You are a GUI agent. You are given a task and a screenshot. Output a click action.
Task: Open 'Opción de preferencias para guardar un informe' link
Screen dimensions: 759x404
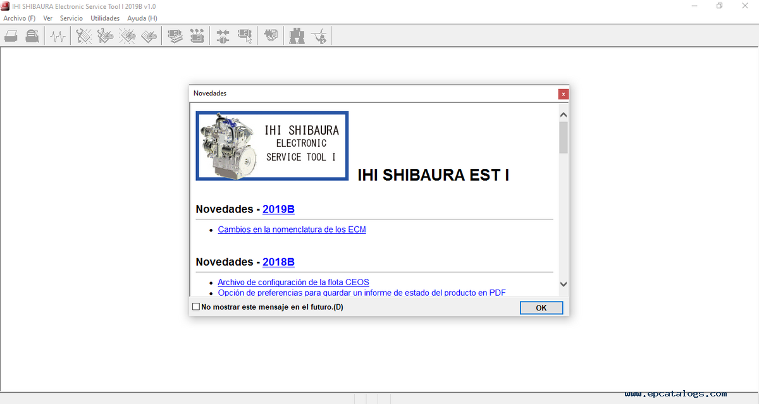pos(362,293)
